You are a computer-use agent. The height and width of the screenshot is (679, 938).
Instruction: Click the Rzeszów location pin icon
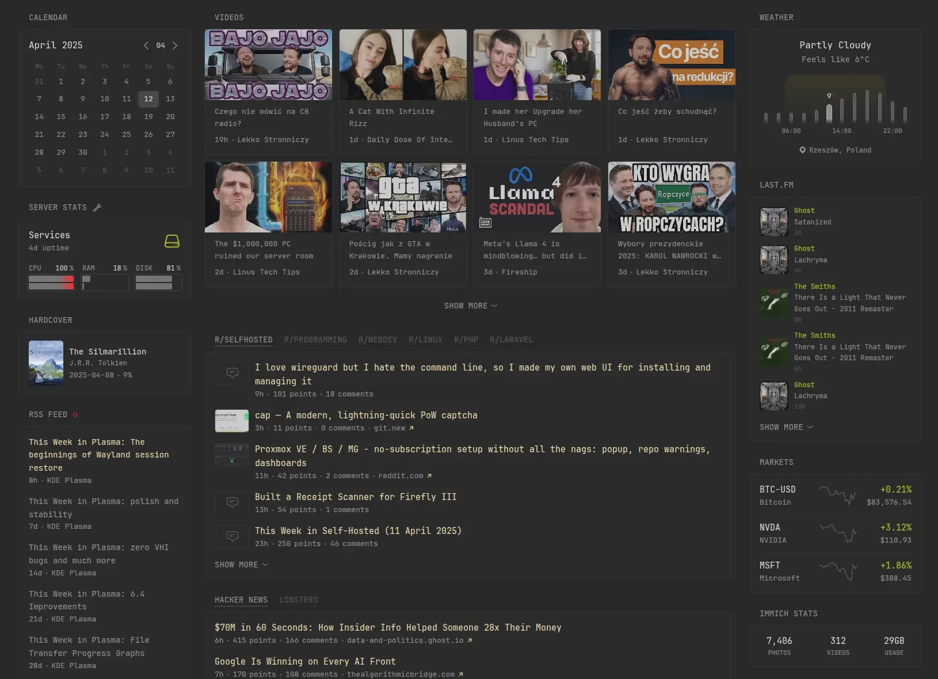tap(803, 150)
